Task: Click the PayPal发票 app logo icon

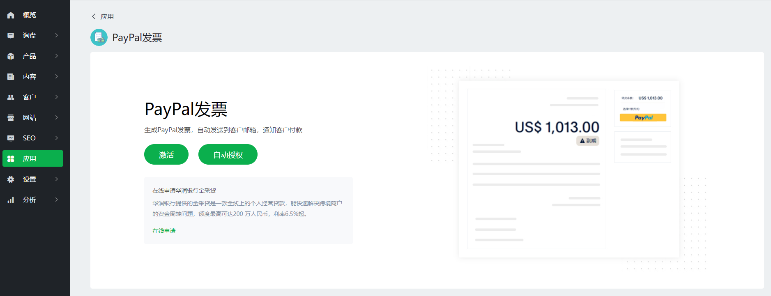Action: (99, 37)
